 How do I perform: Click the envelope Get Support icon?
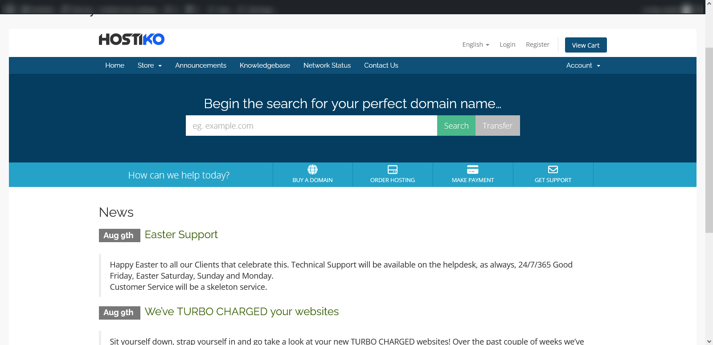(x=553, y=170)
